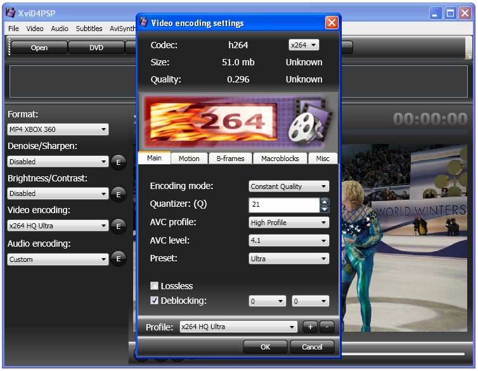This screenshot has height=371, width=478.
Task: Switch to the Main tab
Action: (x=154, y=158)
